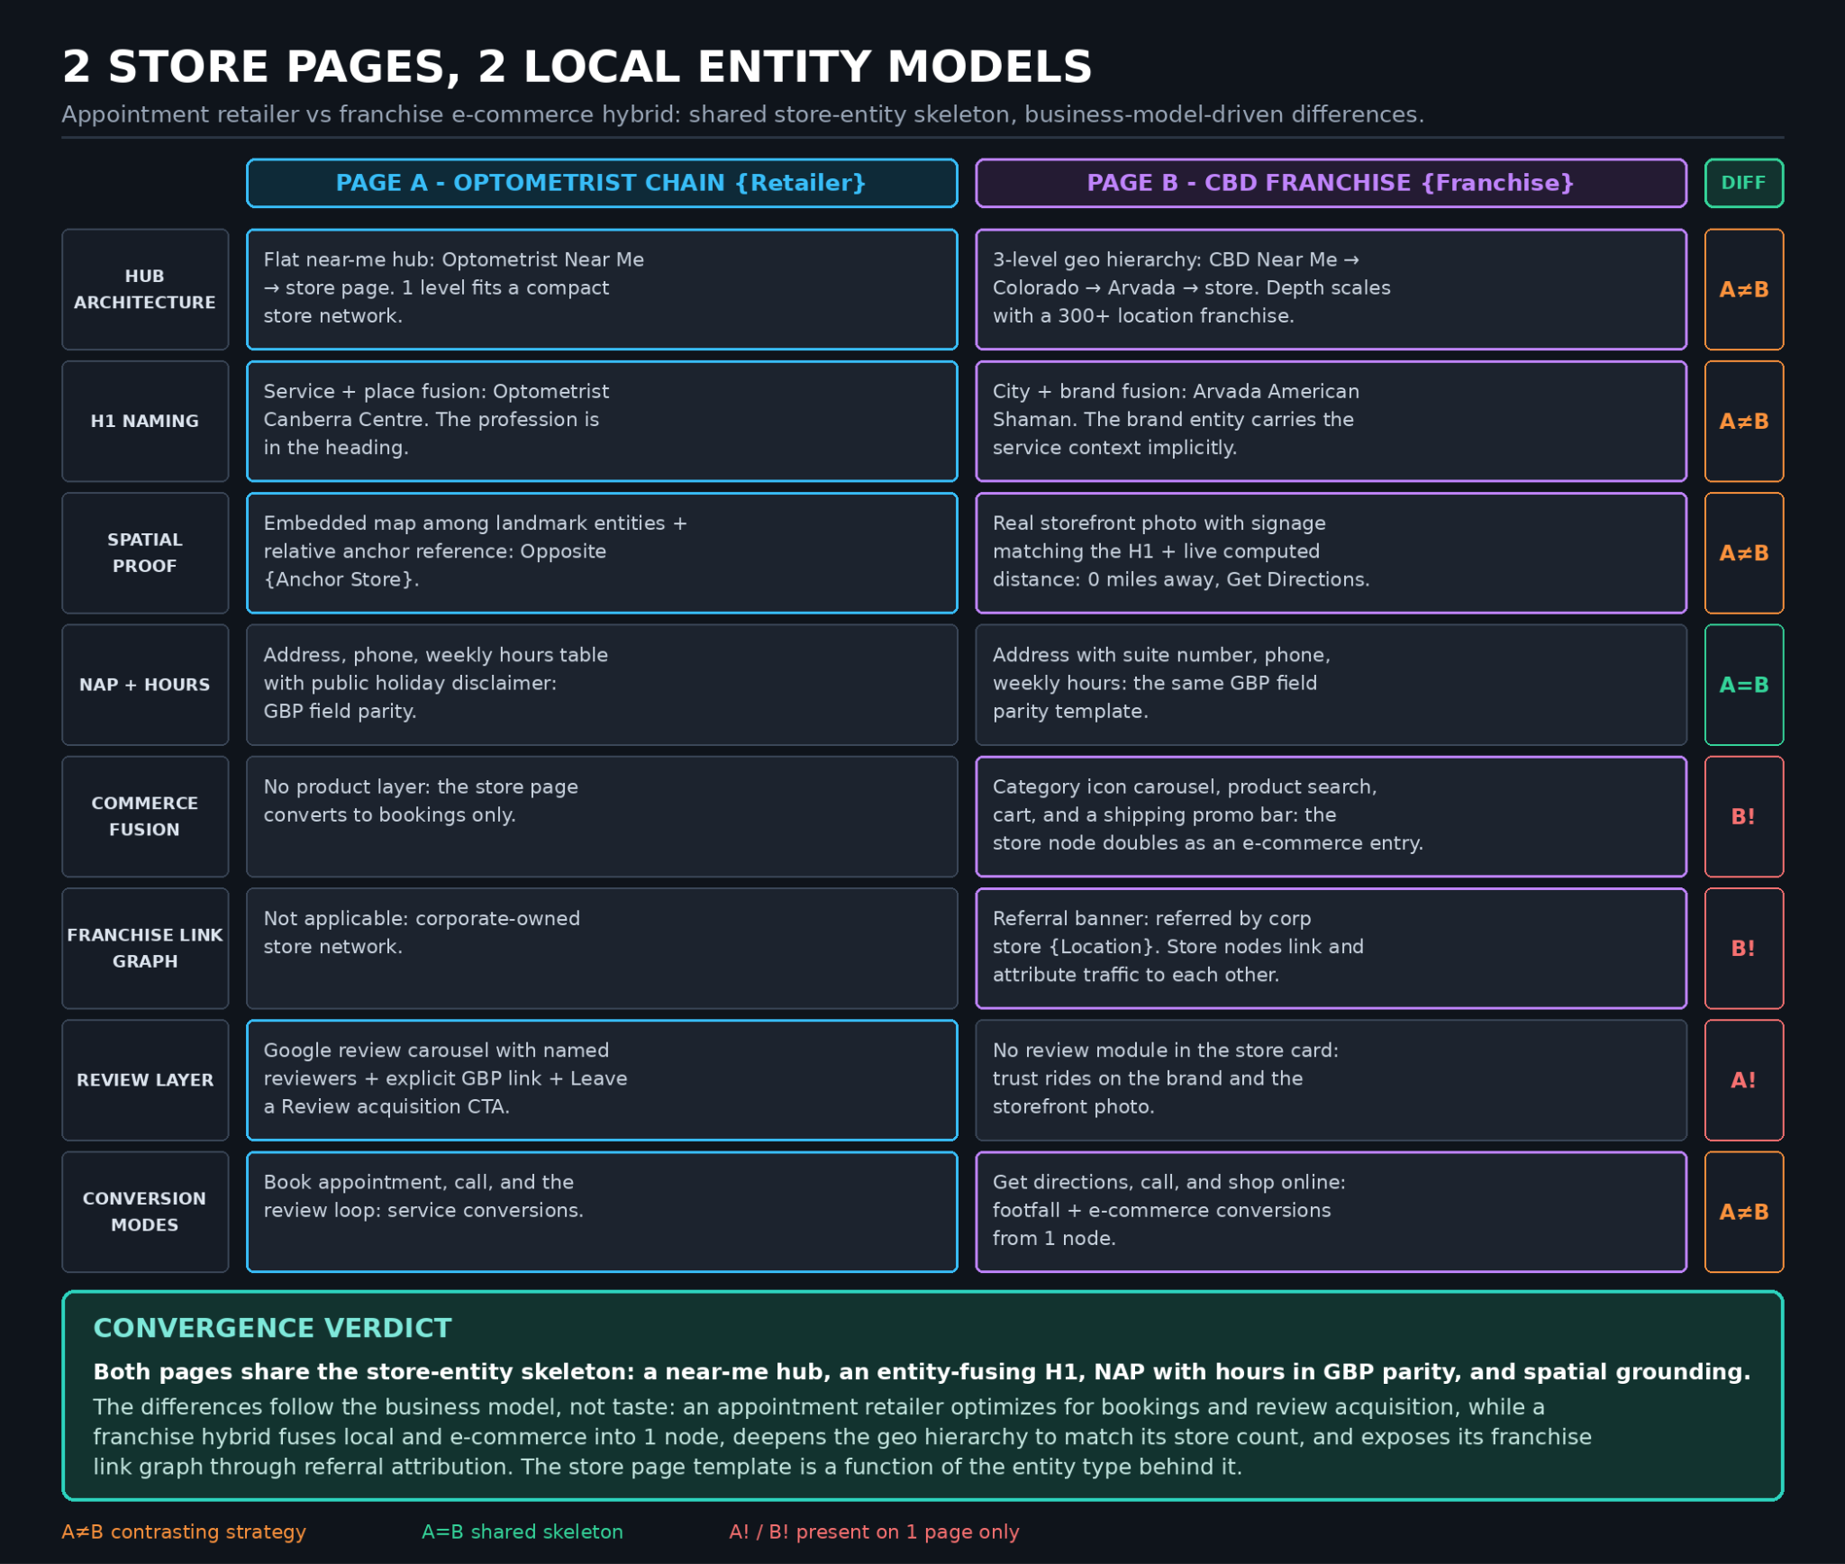This screenshot has width=1845, height=1564.
Task: Click the A≠B badge in Hub Architecture row
Action: point(1743,289)
